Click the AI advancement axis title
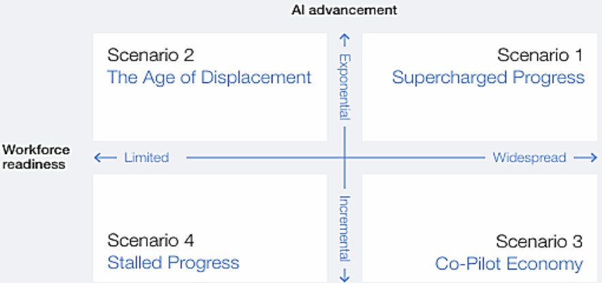602x283 pixels. (x=344, y=10)
